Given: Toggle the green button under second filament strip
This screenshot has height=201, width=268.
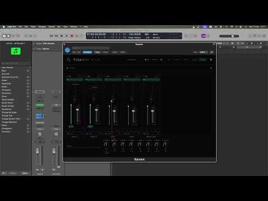Looking at the screenshot, I should [90, 127].
